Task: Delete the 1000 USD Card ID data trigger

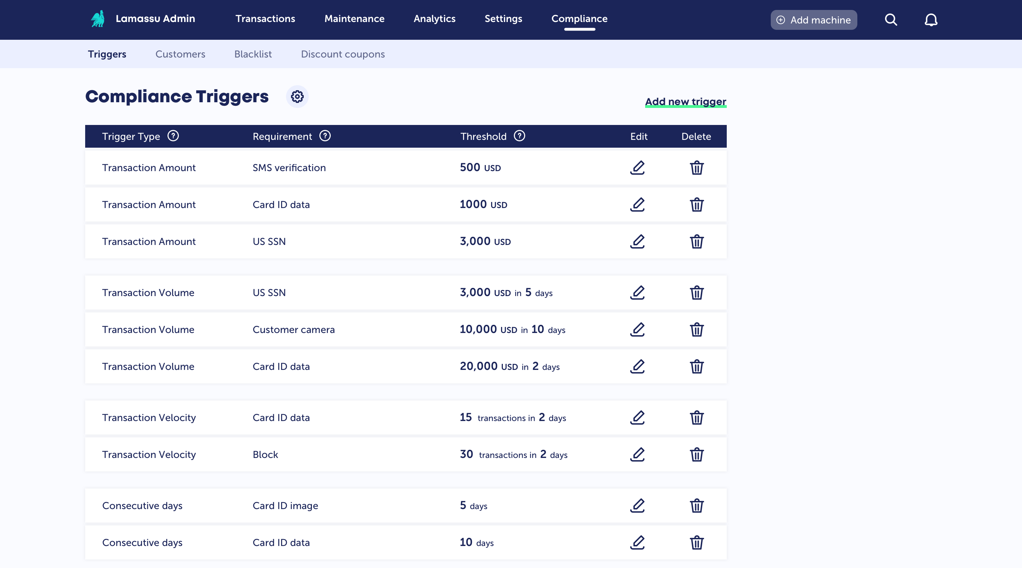Action: [x=696, y=205]
